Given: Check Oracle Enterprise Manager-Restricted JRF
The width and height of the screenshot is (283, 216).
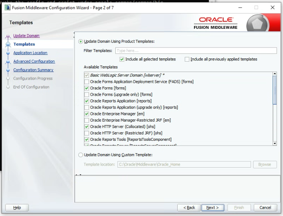Looking at the screenshot, I should pos(87,120).
